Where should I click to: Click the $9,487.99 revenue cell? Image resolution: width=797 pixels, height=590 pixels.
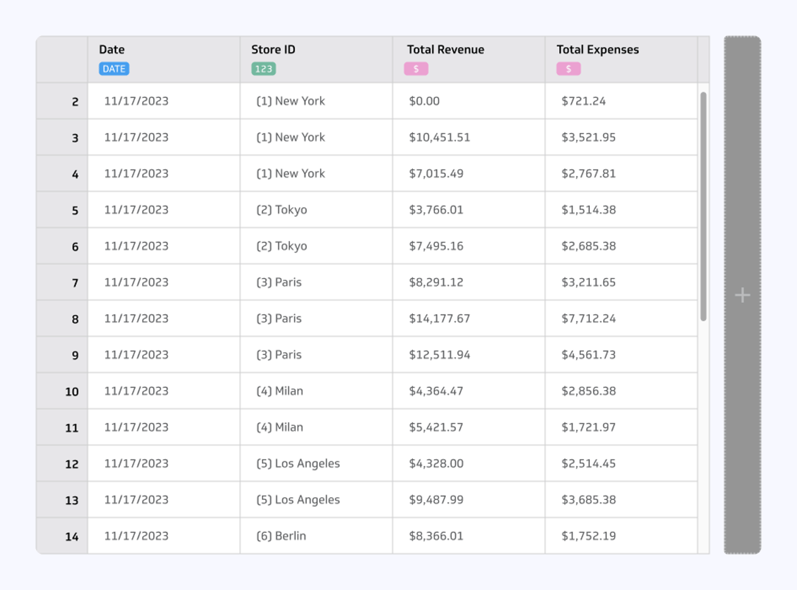pos(469,500)
